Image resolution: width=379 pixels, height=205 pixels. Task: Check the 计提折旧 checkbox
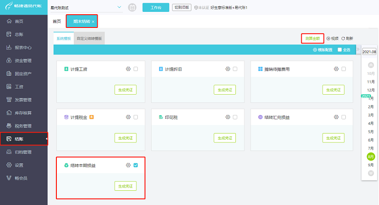click(235, 69)
